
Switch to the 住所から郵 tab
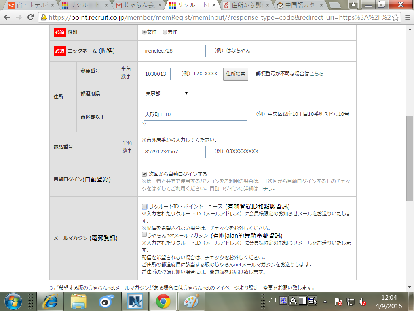[x=247, y=5]
